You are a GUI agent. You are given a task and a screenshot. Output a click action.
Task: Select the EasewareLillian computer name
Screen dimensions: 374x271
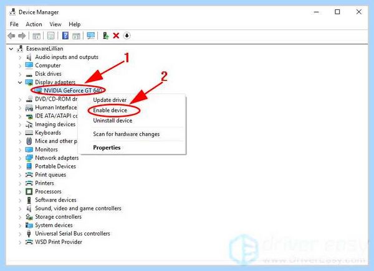tap(45, 48)
